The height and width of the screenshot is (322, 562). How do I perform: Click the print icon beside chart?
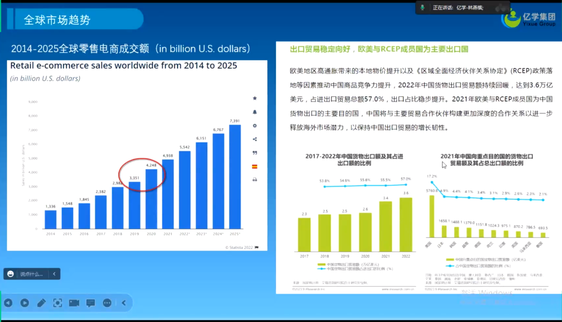[x=255, y=180]
